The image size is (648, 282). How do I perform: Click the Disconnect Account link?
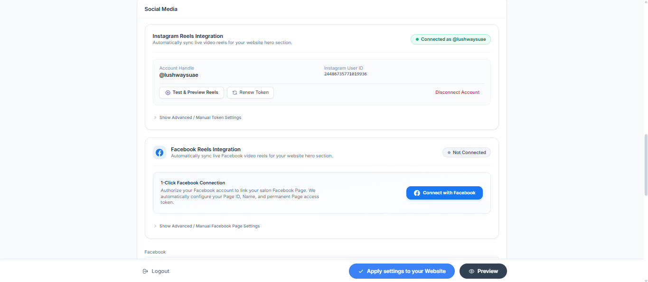click(457, 92)
